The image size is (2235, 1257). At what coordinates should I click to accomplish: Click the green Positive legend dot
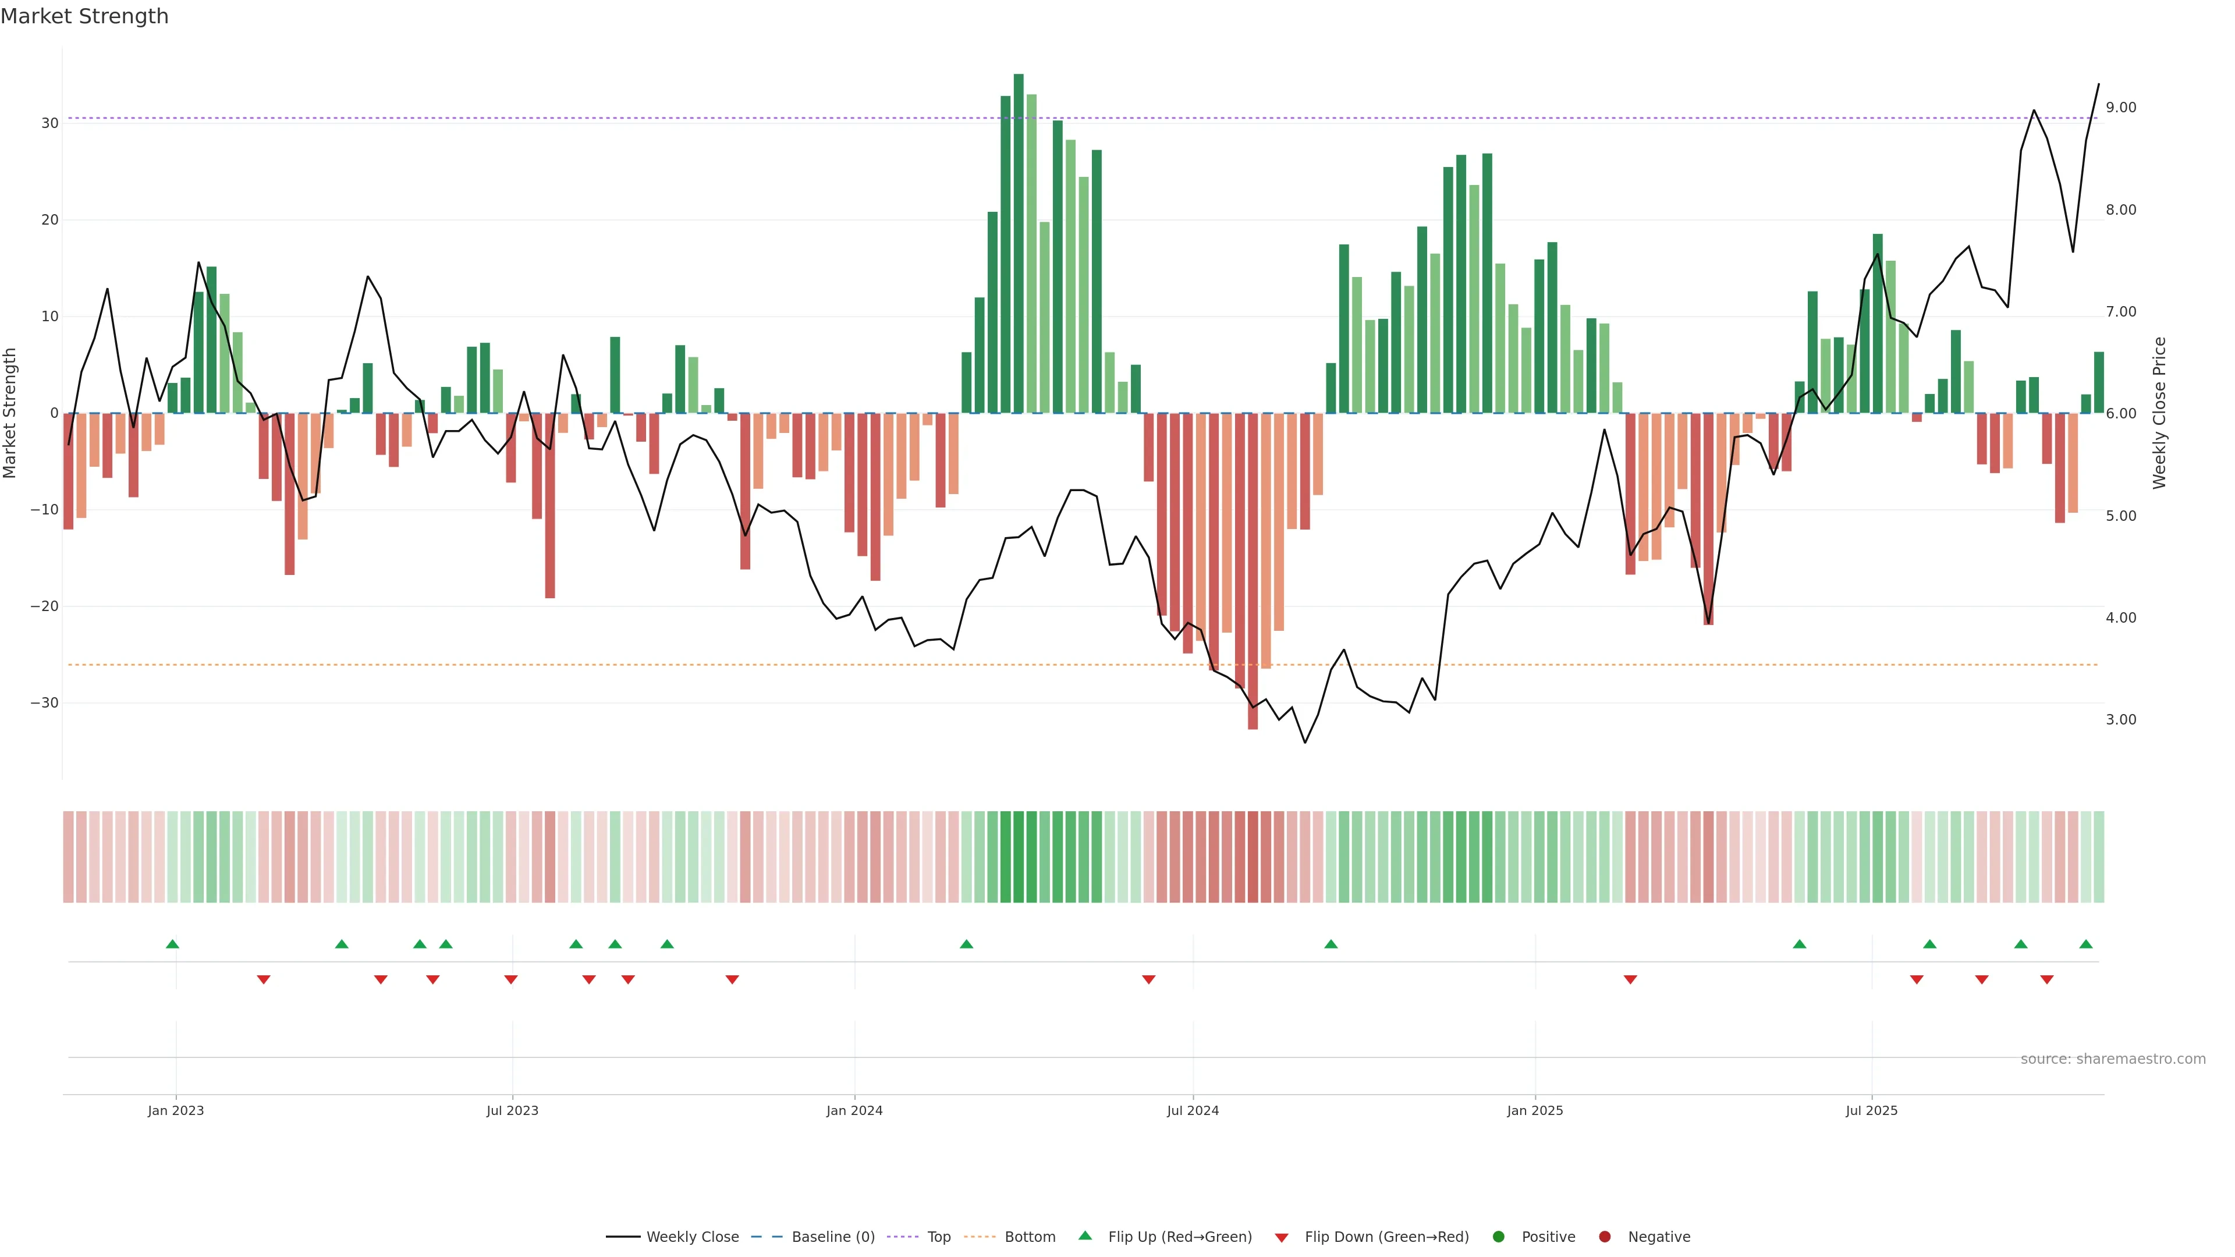(x=1498, y=1236)
